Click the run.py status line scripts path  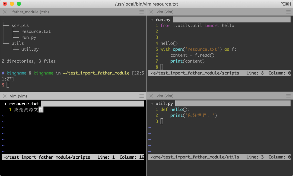click(x=195, y=73)
